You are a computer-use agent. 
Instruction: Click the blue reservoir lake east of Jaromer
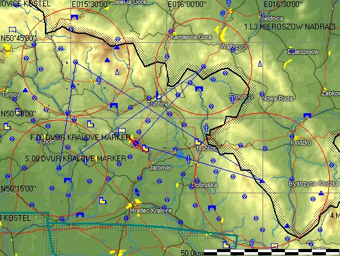[181, 154]
